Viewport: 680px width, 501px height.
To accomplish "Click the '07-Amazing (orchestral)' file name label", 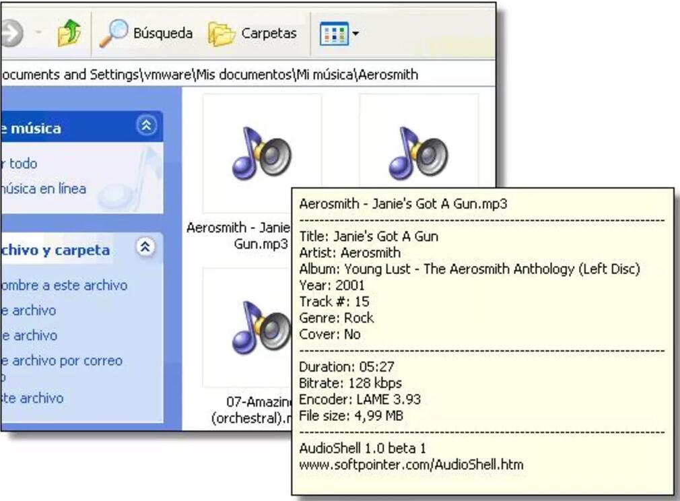I will [252, 403].
